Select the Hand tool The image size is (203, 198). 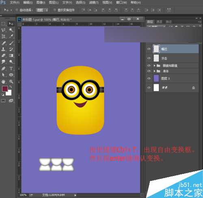click(x=3, y=81)
